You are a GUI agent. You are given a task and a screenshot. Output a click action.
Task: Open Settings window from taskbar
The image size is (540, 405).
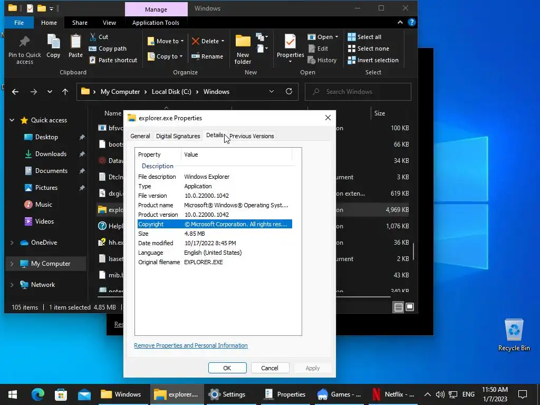coord(228,394)
